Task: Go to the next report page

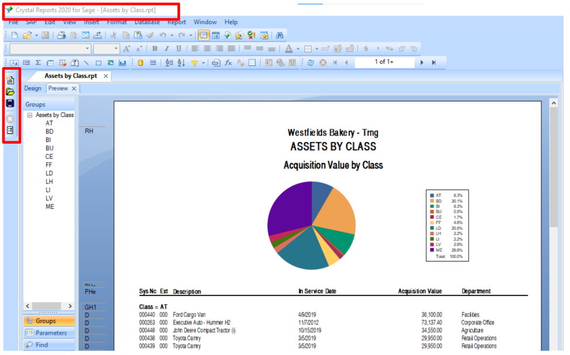Action: pos(422,62)
